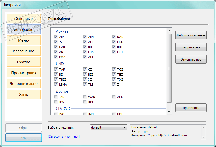Screen dimensions: 216x147
Task: Click the Сброс reset button
Action: pyautogui.click(x=23, y=128)
